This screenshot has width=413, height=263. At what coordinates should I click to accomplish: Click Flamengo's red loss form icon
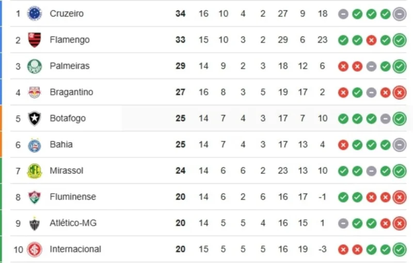pos(371,40)
